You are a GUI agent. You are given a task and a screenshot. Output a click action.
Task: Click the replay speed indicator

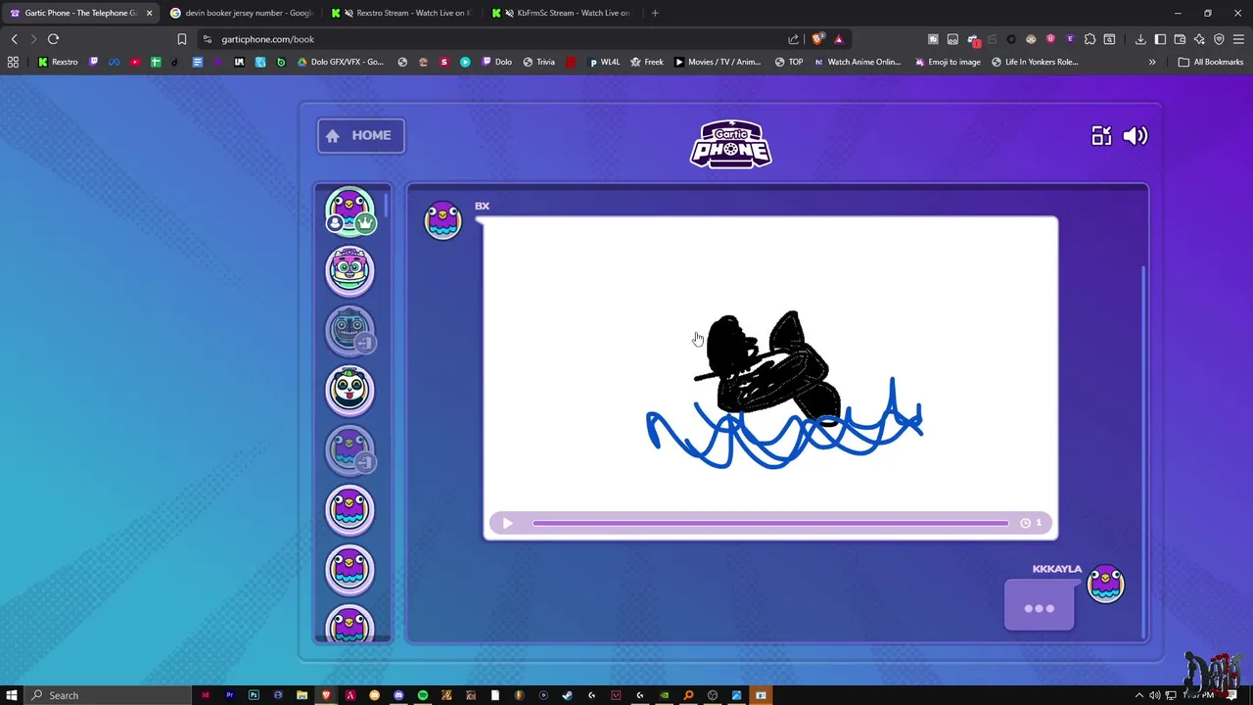point(1031,523)
